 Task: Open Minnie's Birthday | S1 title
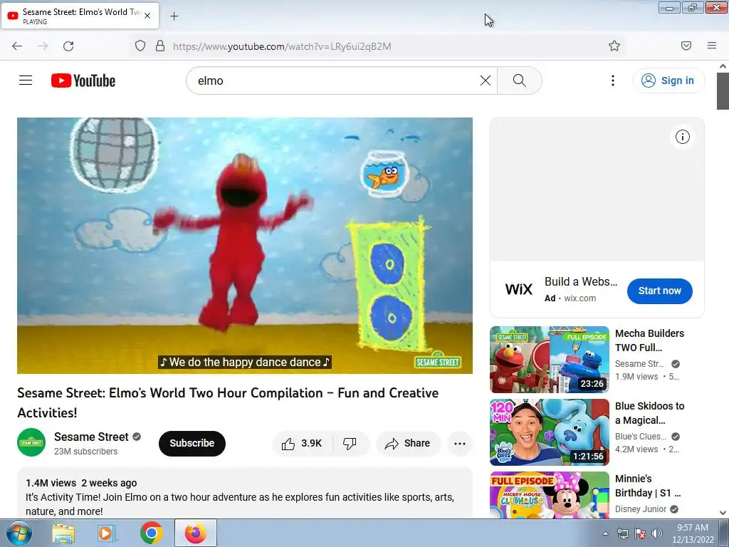[x=648, y=486]
